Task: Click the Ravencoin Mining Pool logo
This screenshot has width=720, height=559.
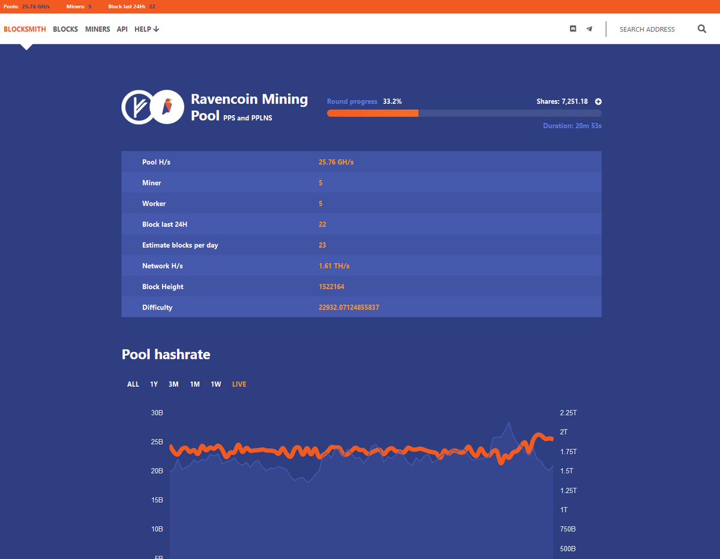Action: coord(152,107)
